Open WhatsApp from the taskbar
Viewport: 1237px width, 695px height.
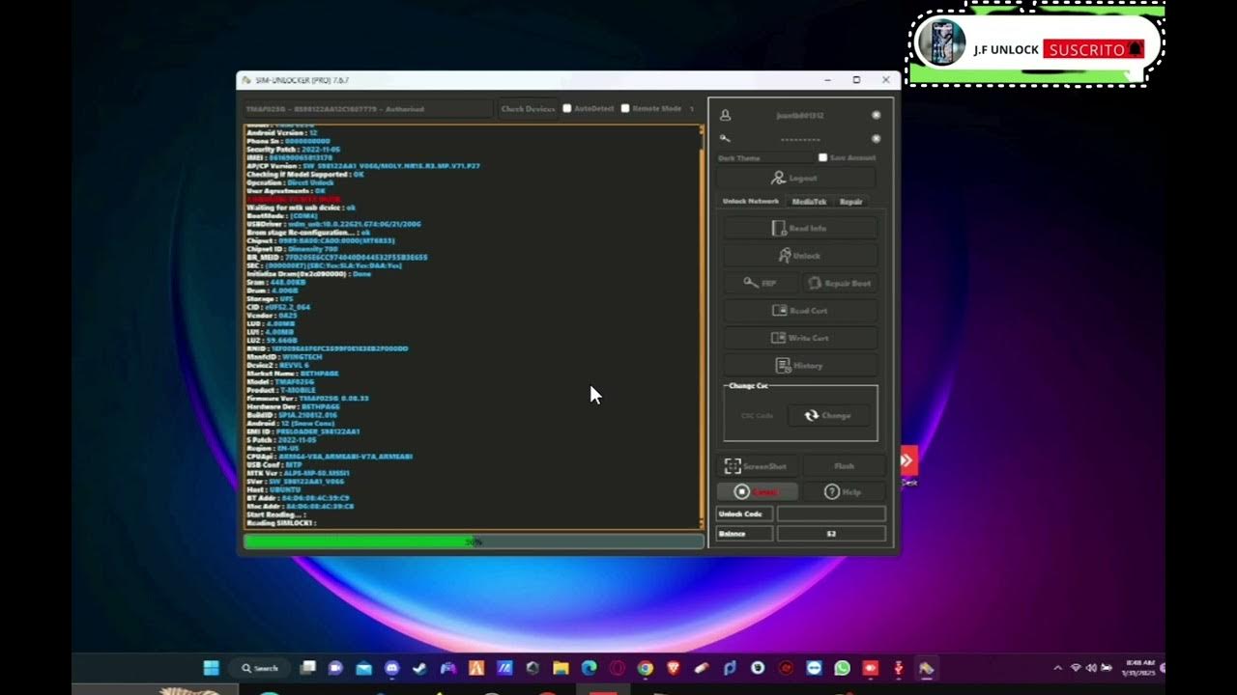842,668
